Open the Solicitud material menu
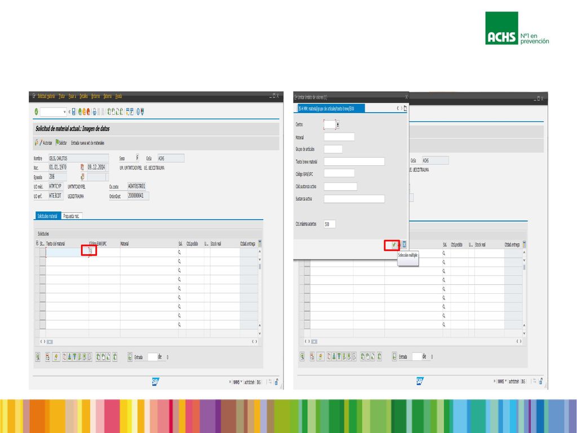This screenshot has width=577, height=433. click(x=46, y=96)
